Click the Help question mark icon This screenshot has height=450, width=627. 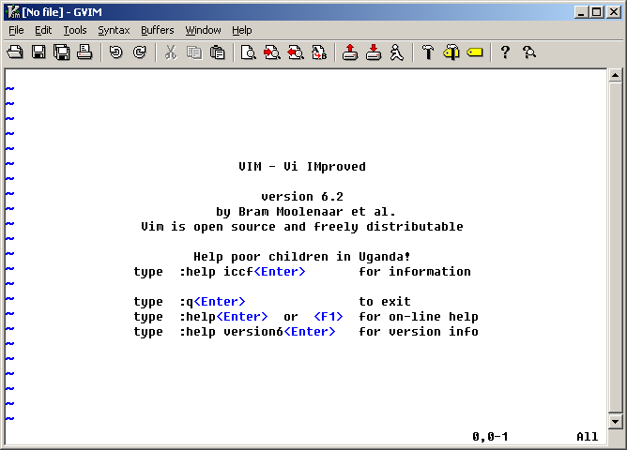point(505,52)
